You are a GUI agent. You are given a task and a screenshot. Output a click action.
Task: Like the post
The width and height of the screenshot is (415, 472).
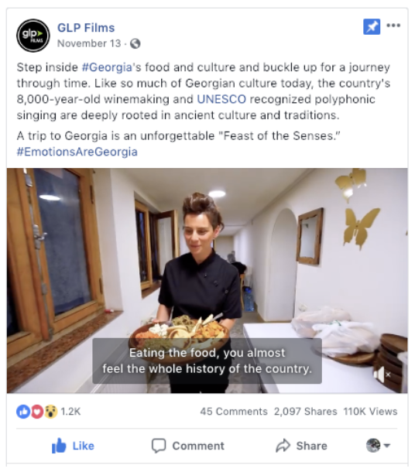73,446
